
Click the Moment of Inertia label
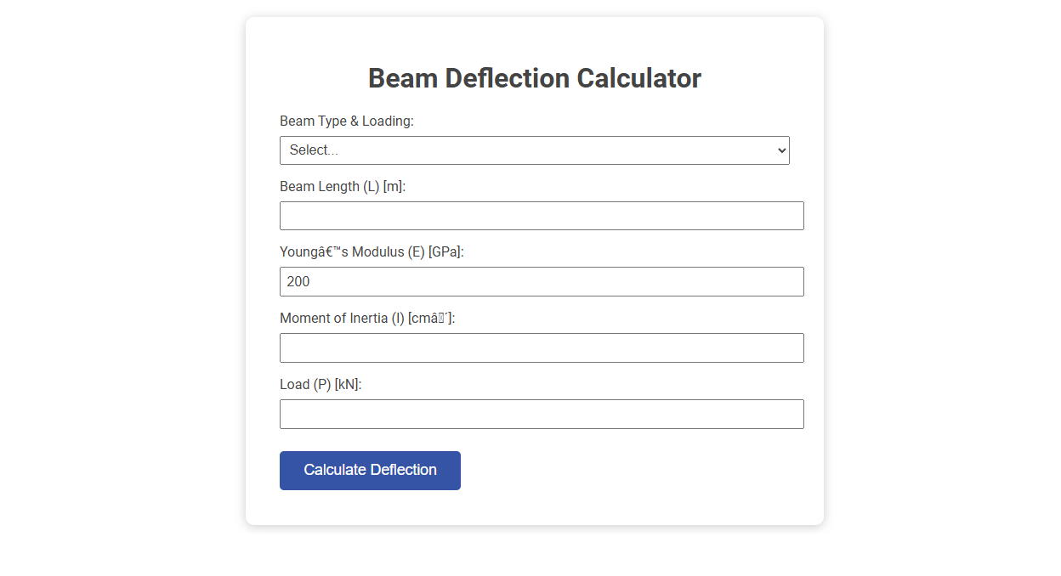coord(367,318)
